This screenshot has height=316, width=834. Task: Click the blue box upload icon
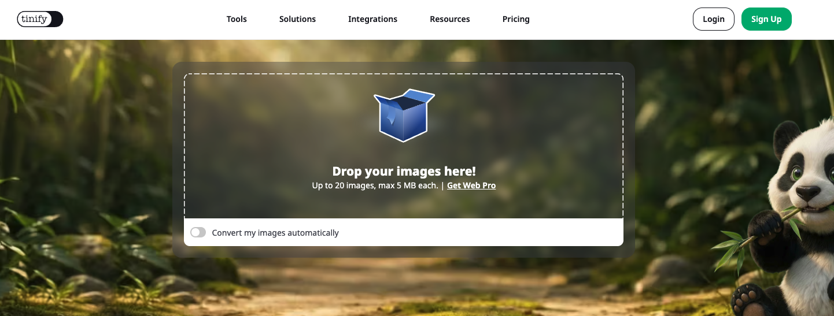(404, 115)
